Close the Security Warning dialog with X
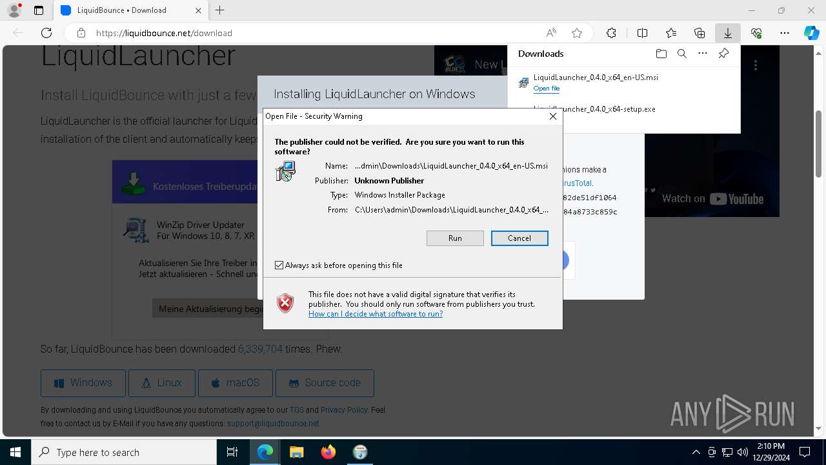Image resolution: width=826 pixels, height=465 pixels. pos(552,116)
